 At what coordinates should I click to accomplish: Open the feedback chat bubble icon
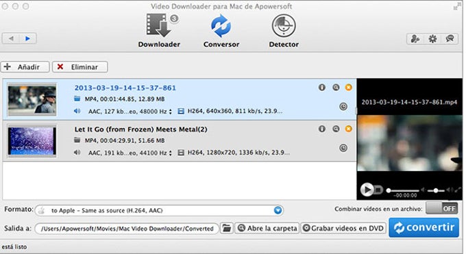coord(450,38)
